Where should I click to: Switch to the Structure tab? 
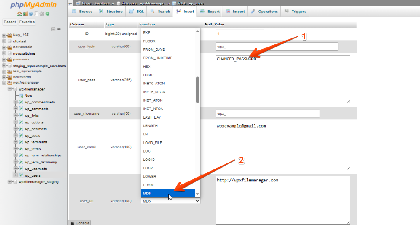[111, 12]
